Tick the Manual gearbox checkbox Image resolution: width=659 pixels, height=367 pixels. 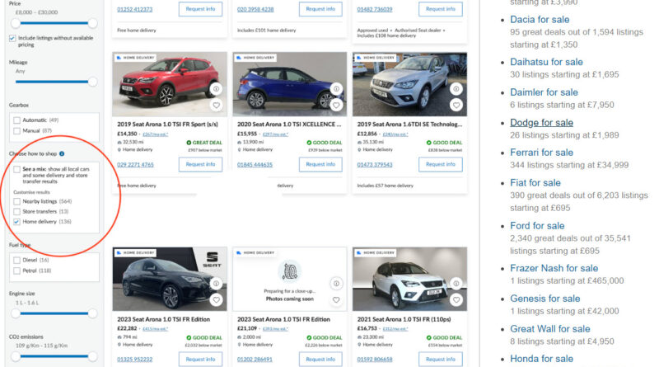(16, 131)
